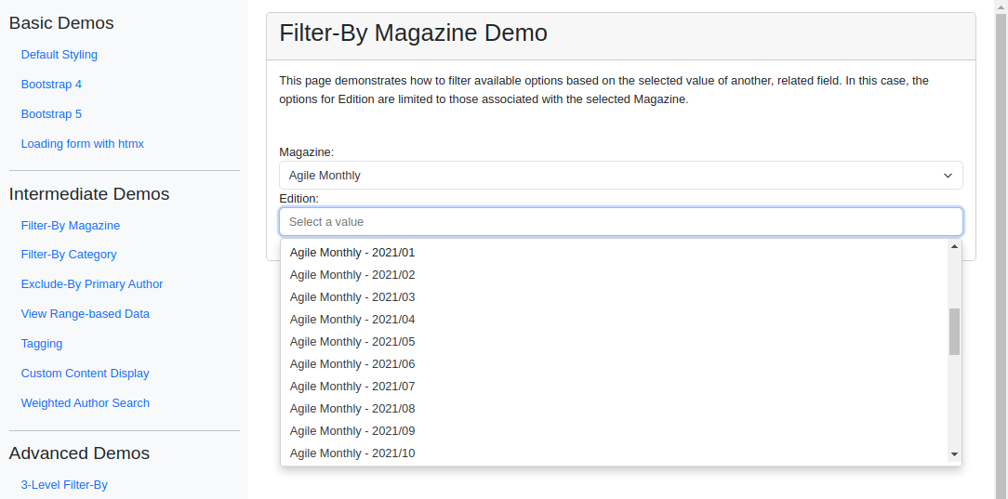Go to Loading form with htmx
The width and height of the screenshot is (1008, 499).
[x=82, y=144]
